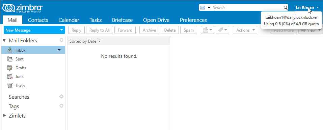Open the Sent folder

20,59
